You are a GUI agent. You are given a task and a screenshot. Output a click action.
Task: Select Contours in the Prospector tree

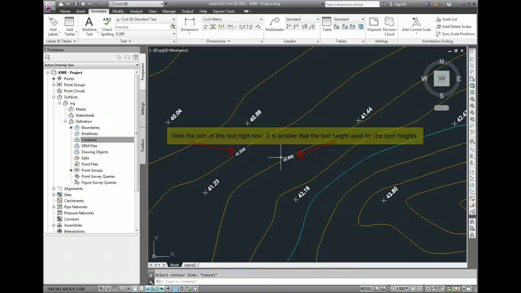[x=89, y=140]
